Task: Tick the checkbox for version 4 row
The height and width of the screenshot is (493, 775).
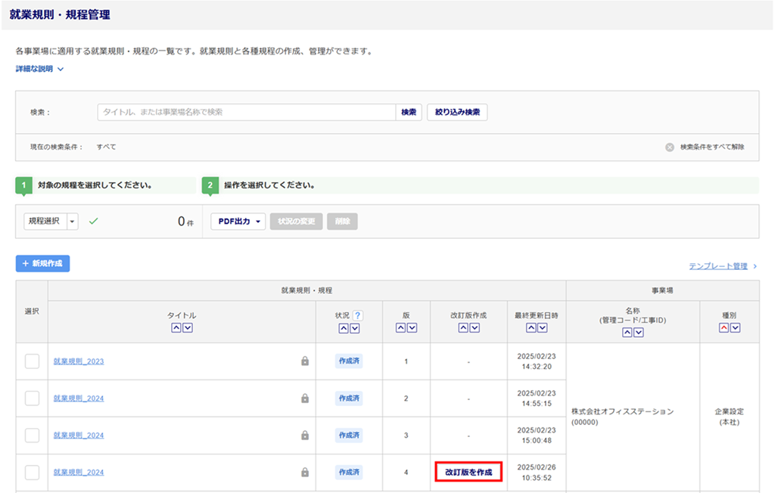Action: tap(32, 472)
